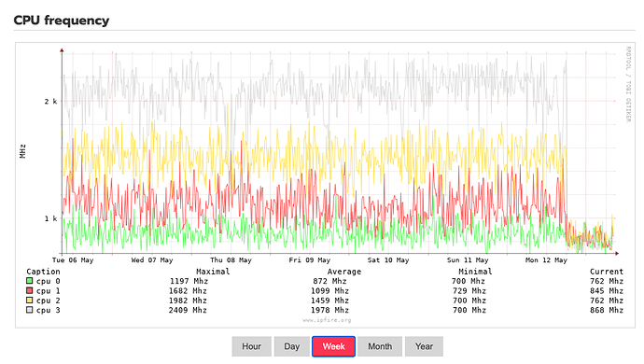Click the Maximal column header
The width and height of the screenshot is (644, 364).
[x=213, y=272]
